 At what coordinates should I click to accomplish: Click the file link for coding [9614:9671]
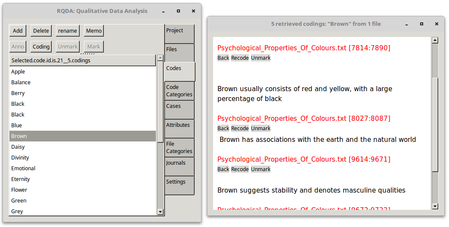pos(304,159)
